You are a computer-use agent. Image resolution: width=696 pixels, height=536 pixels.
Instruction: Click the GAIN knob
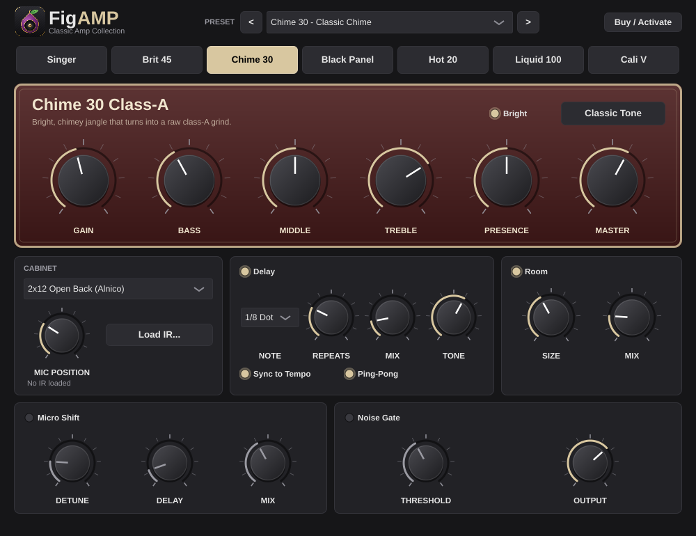(84, 180)
